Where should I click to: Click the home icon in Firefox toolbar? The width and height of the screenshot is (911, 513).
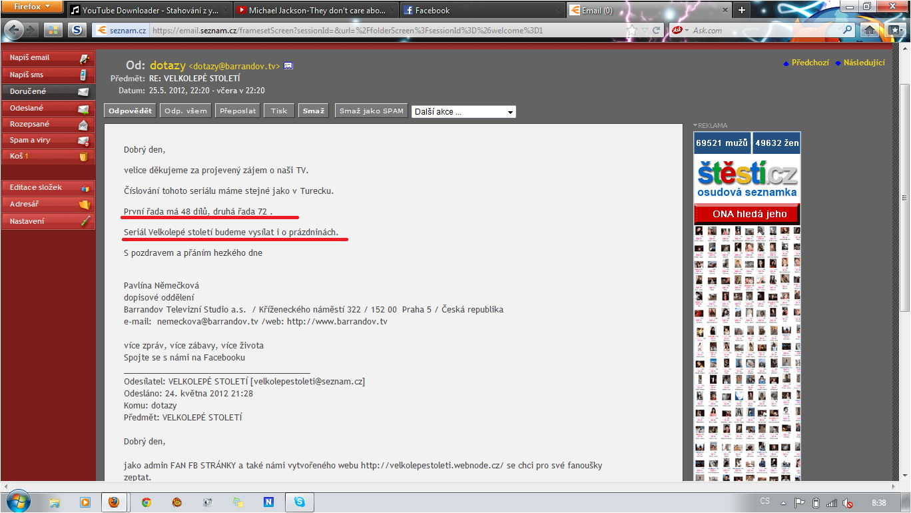[x=869, y=30]
